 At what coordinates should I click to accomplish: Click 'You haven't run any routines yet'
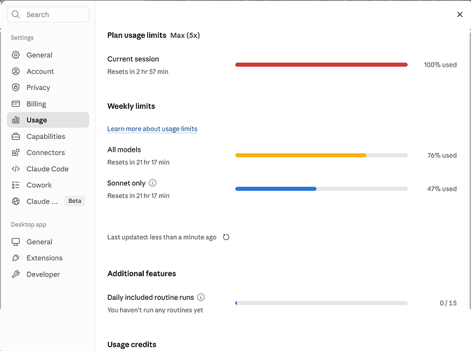(x=155, y=310)
